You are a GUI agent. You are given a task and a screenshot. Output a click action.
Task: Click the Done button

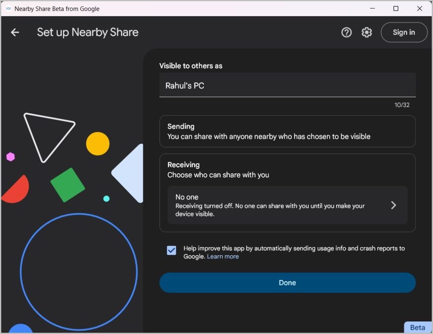(287, 283)
